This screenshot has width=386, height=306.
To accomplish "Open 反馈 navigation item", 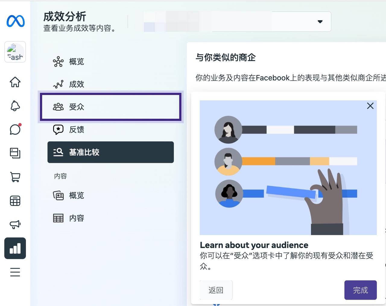I will coord(111,130).
